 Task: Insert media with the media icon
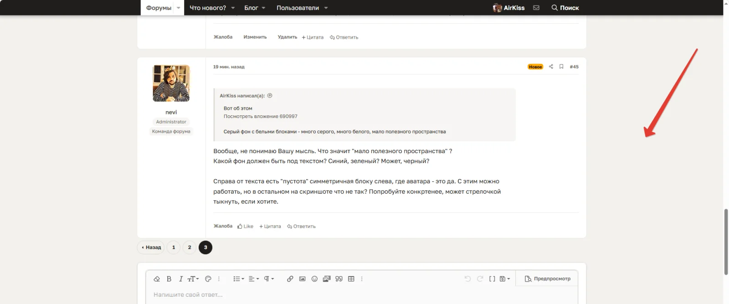pyautogui.click(x=327, y=279)
